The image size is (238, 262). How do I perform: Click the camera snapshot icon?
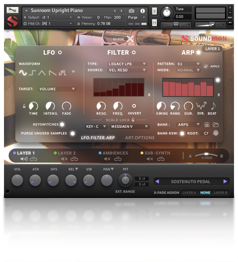pos(131,11)
